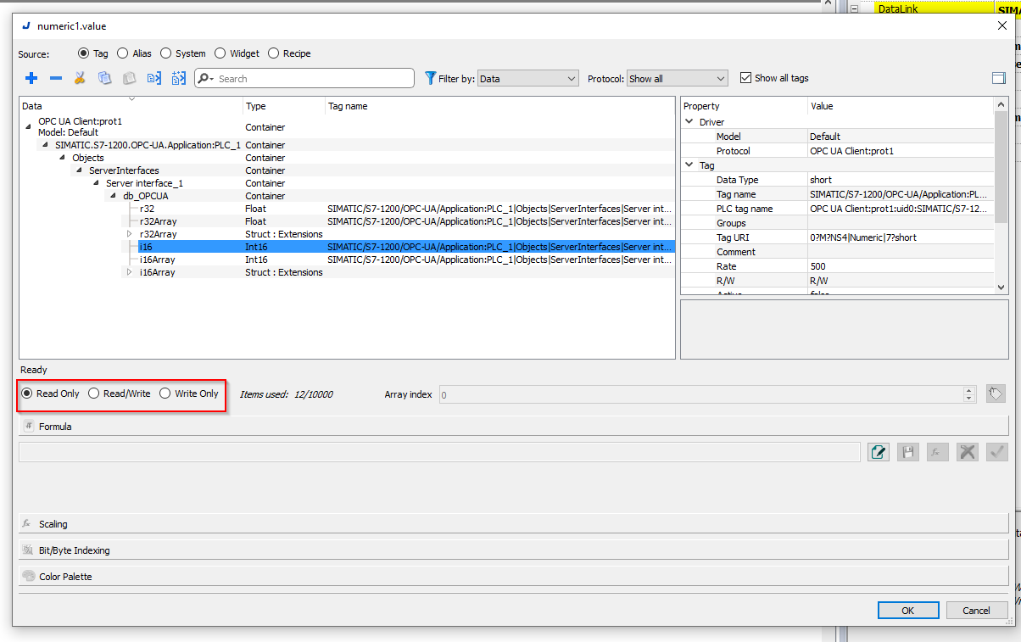Click the Formula section hash icon

[x=27, y=426]
